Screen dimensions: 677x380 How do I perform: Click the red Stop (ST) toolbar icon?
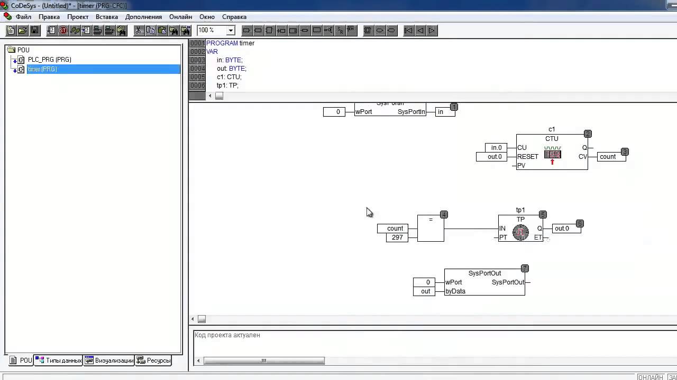tap(63, 31)
